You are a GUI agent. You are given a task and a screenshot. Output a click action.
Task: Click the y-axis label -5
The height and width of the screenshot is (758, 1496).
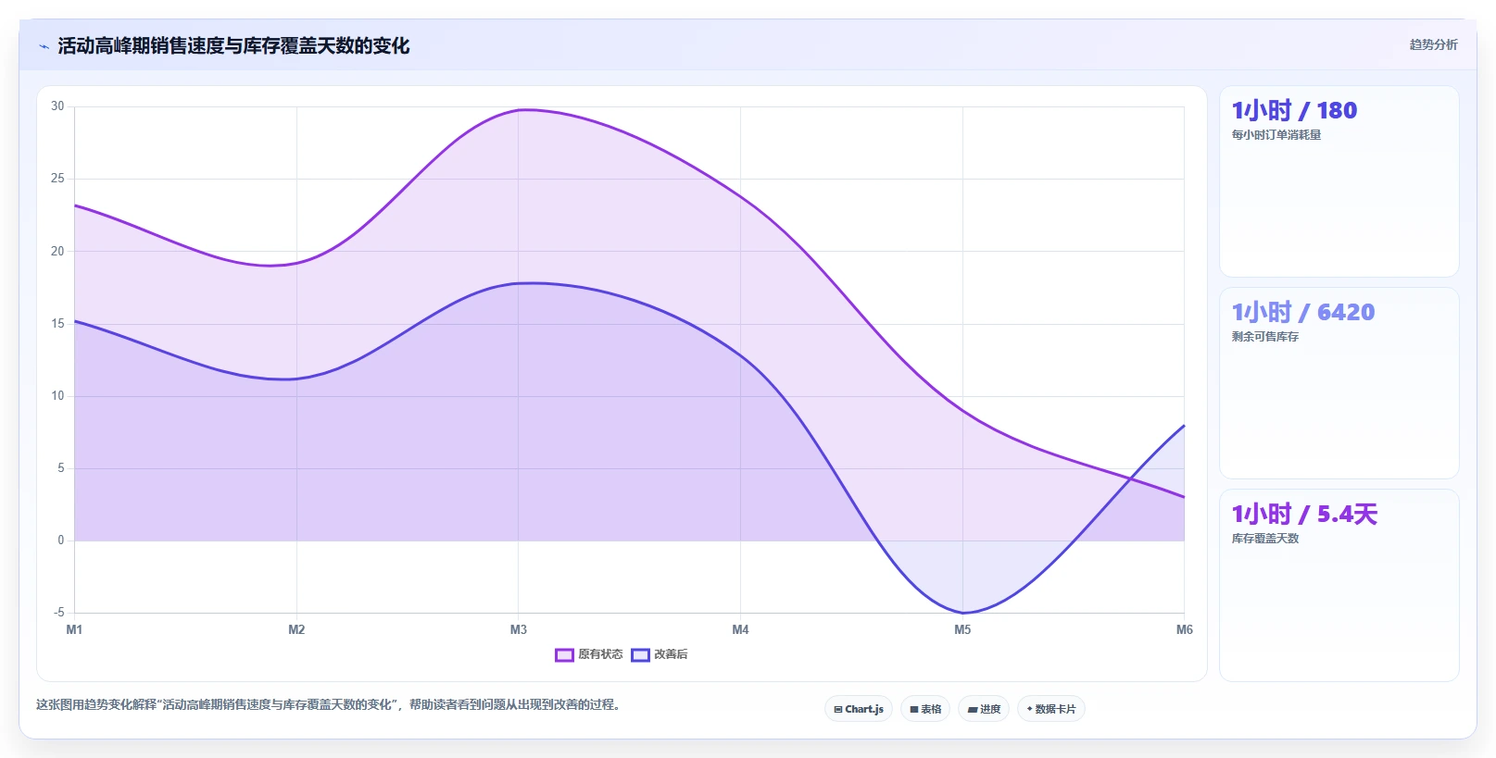point(58,613)
